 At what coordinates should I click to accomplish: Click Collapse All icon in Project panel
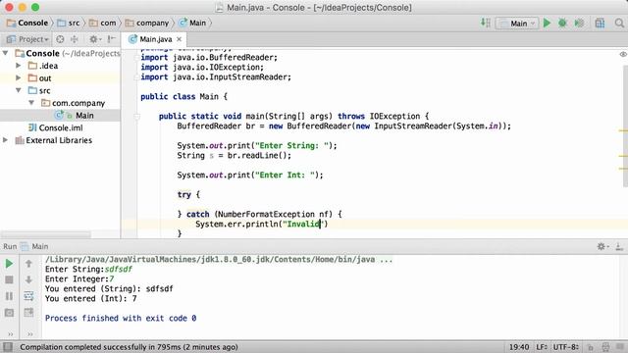[75, 39]
